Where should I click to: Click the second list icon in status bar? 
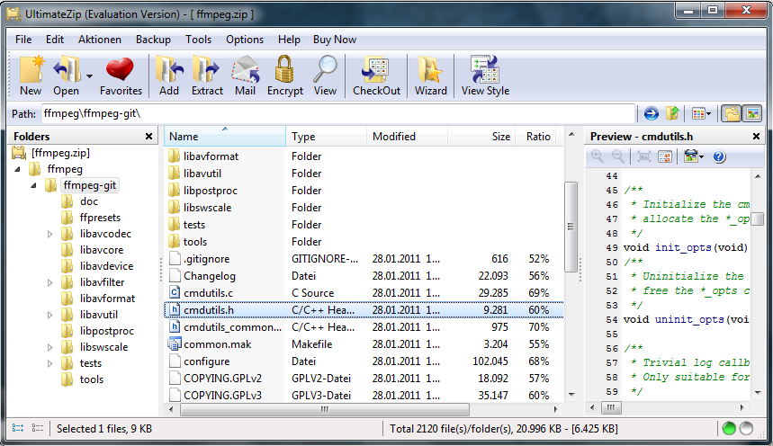(x=38, y=428)
